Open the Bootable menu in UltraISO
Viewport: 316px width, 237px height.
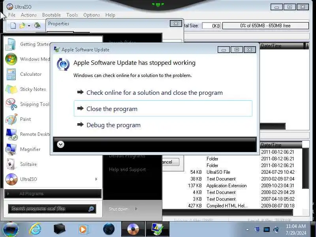51,15
